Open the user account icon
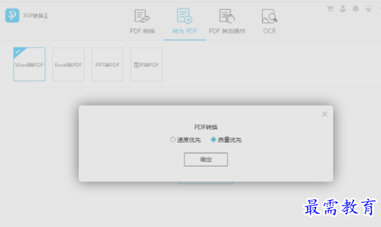The image size is (381, 227). [x=343, y=9]
